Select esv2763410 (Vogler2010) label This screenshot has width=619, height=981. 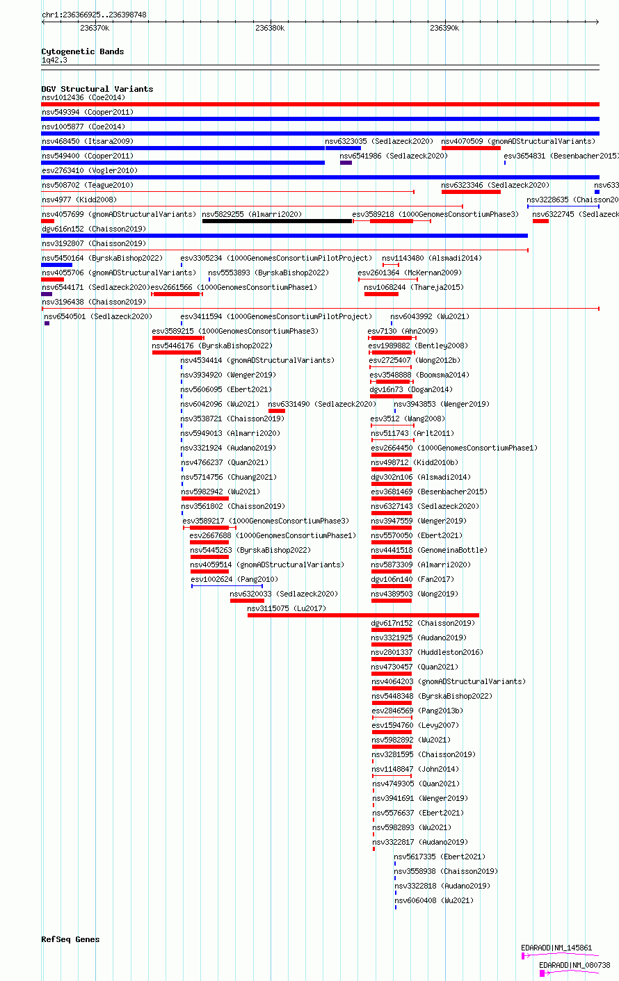pyautogui.click(x=89, y=170)
